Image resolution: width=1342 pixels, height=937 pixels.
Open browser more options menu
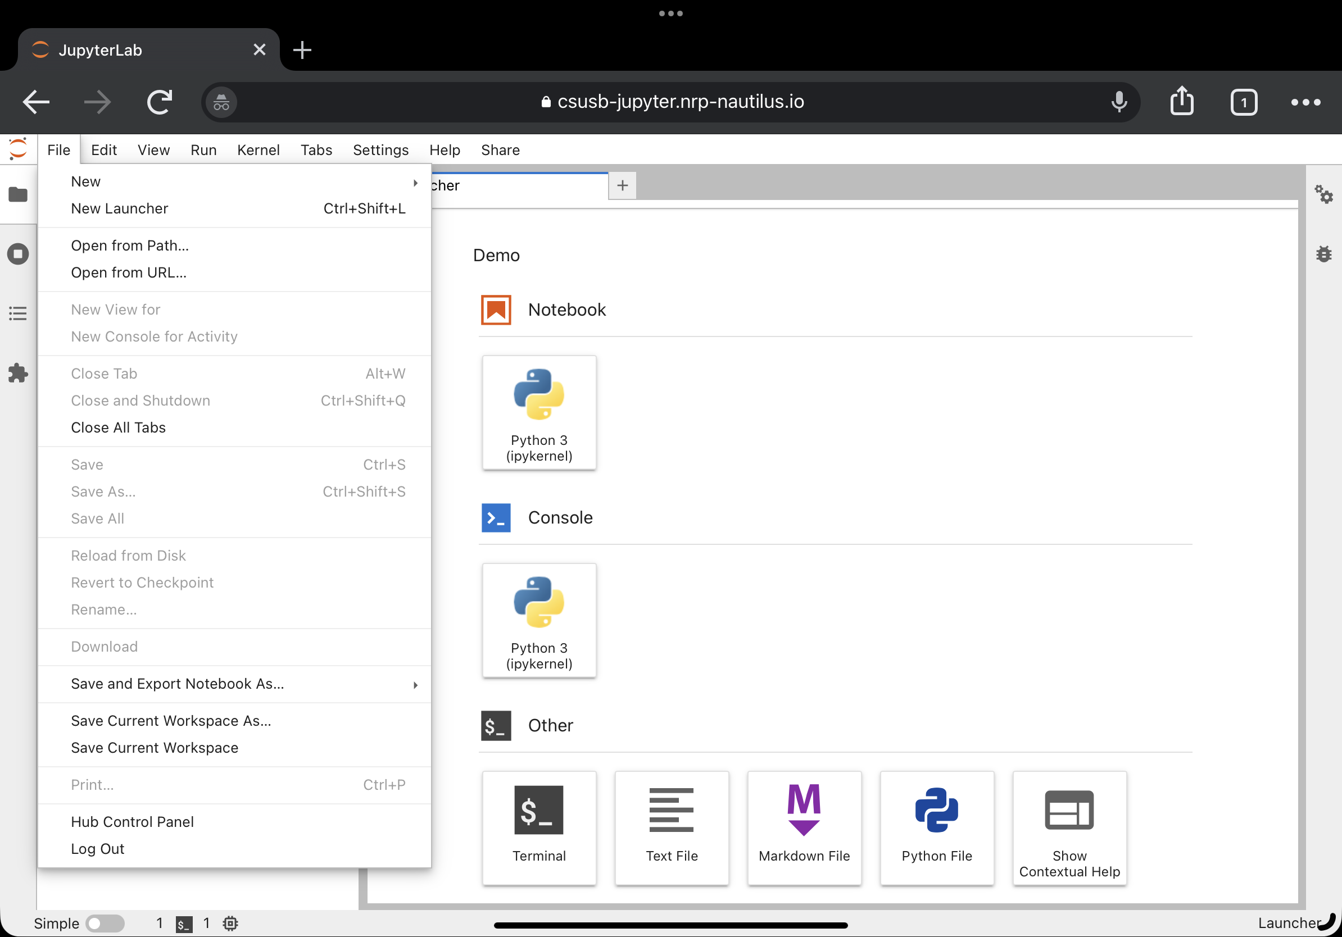[x=1306, y=102]
